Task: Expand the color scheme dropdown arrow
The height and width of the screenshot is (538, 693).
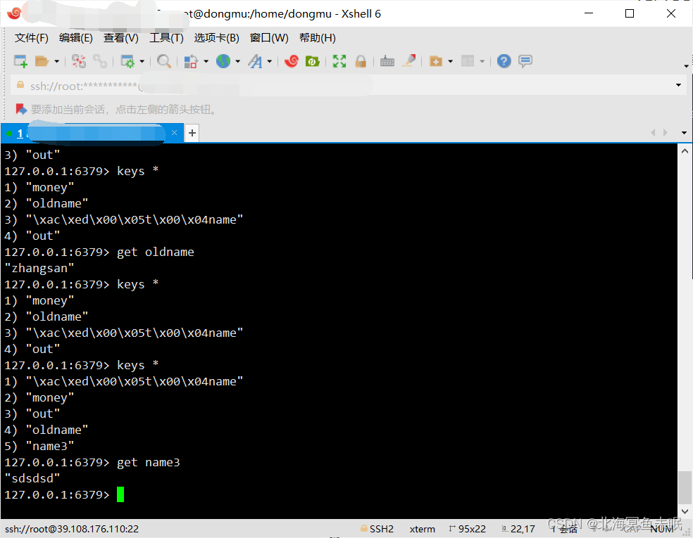Action: coord(206,61)
